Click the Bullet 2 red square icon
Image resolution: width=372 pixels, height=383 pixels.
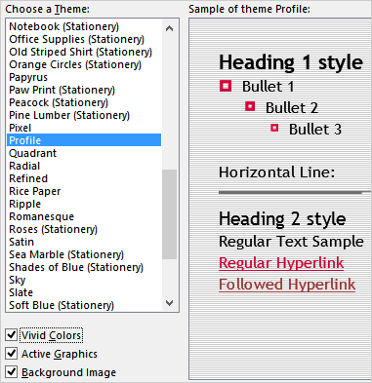pos(250,106)
